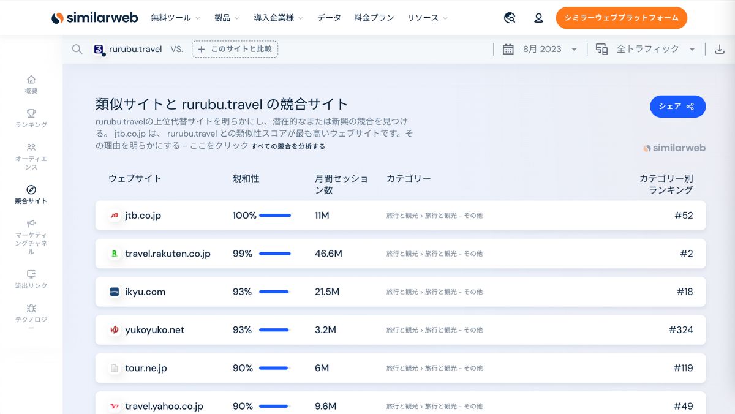Click the user account icon
The width and height of the screenshot is (735, 414).
click(x=538, y=18)
